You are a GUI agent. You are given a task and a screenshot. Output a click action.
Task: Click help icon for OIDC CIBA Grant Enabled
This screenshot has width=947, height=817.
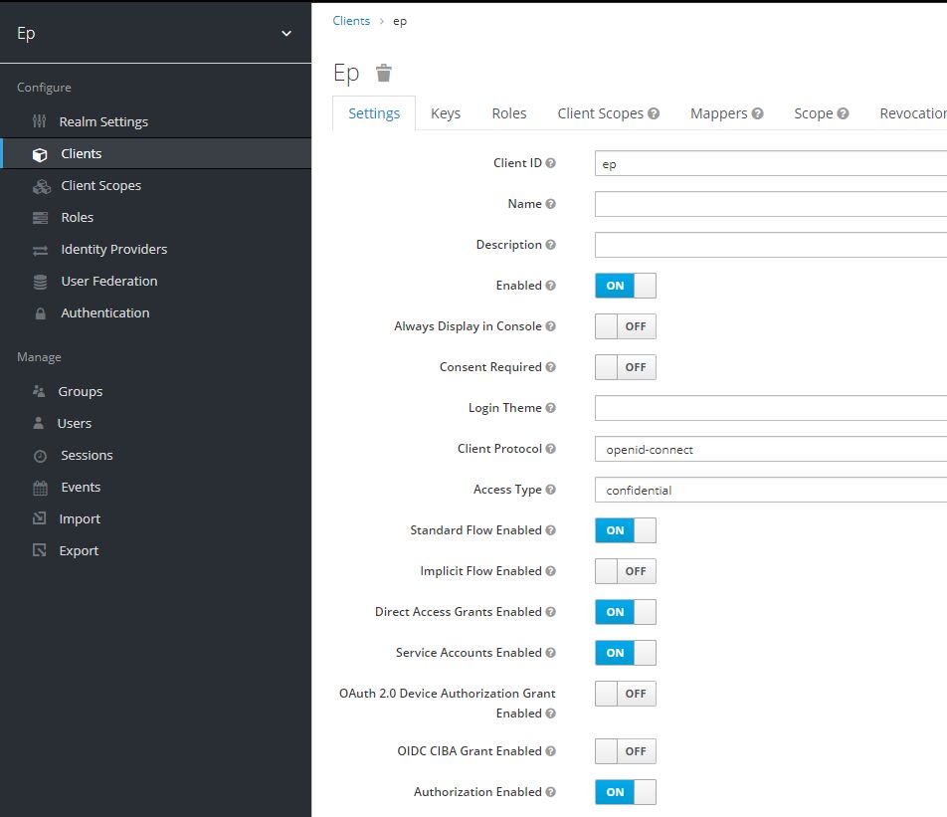click(x=550, y=751)
